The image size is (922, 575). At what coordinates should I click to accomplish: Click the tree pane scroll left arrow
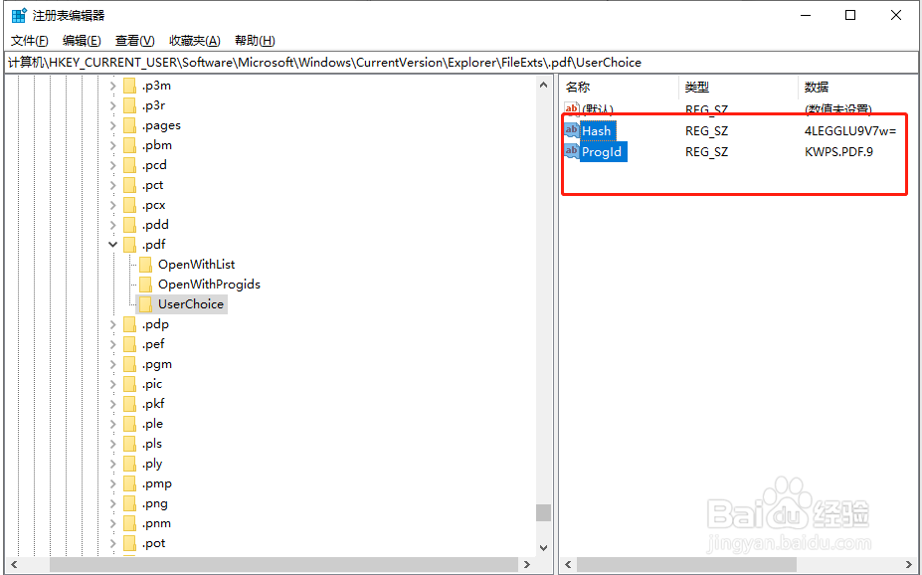tap(14, 564)
